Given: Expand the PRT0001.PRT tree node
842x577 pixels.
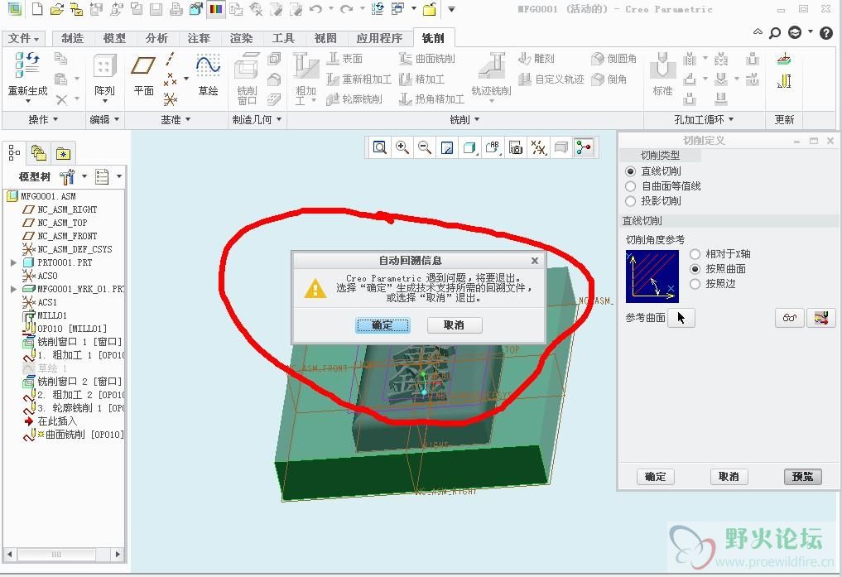Looking at the screenshot, I should 13,262.
